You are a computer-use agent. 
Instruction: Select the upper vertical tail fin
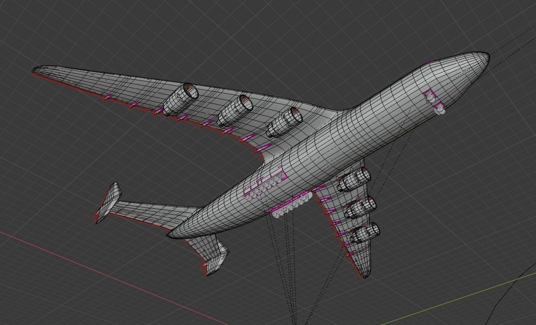pos(107,202)
